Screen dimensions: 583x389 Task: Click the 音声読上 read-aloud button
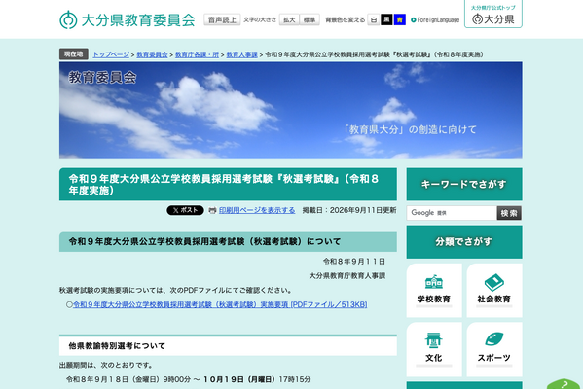(222, 19)
